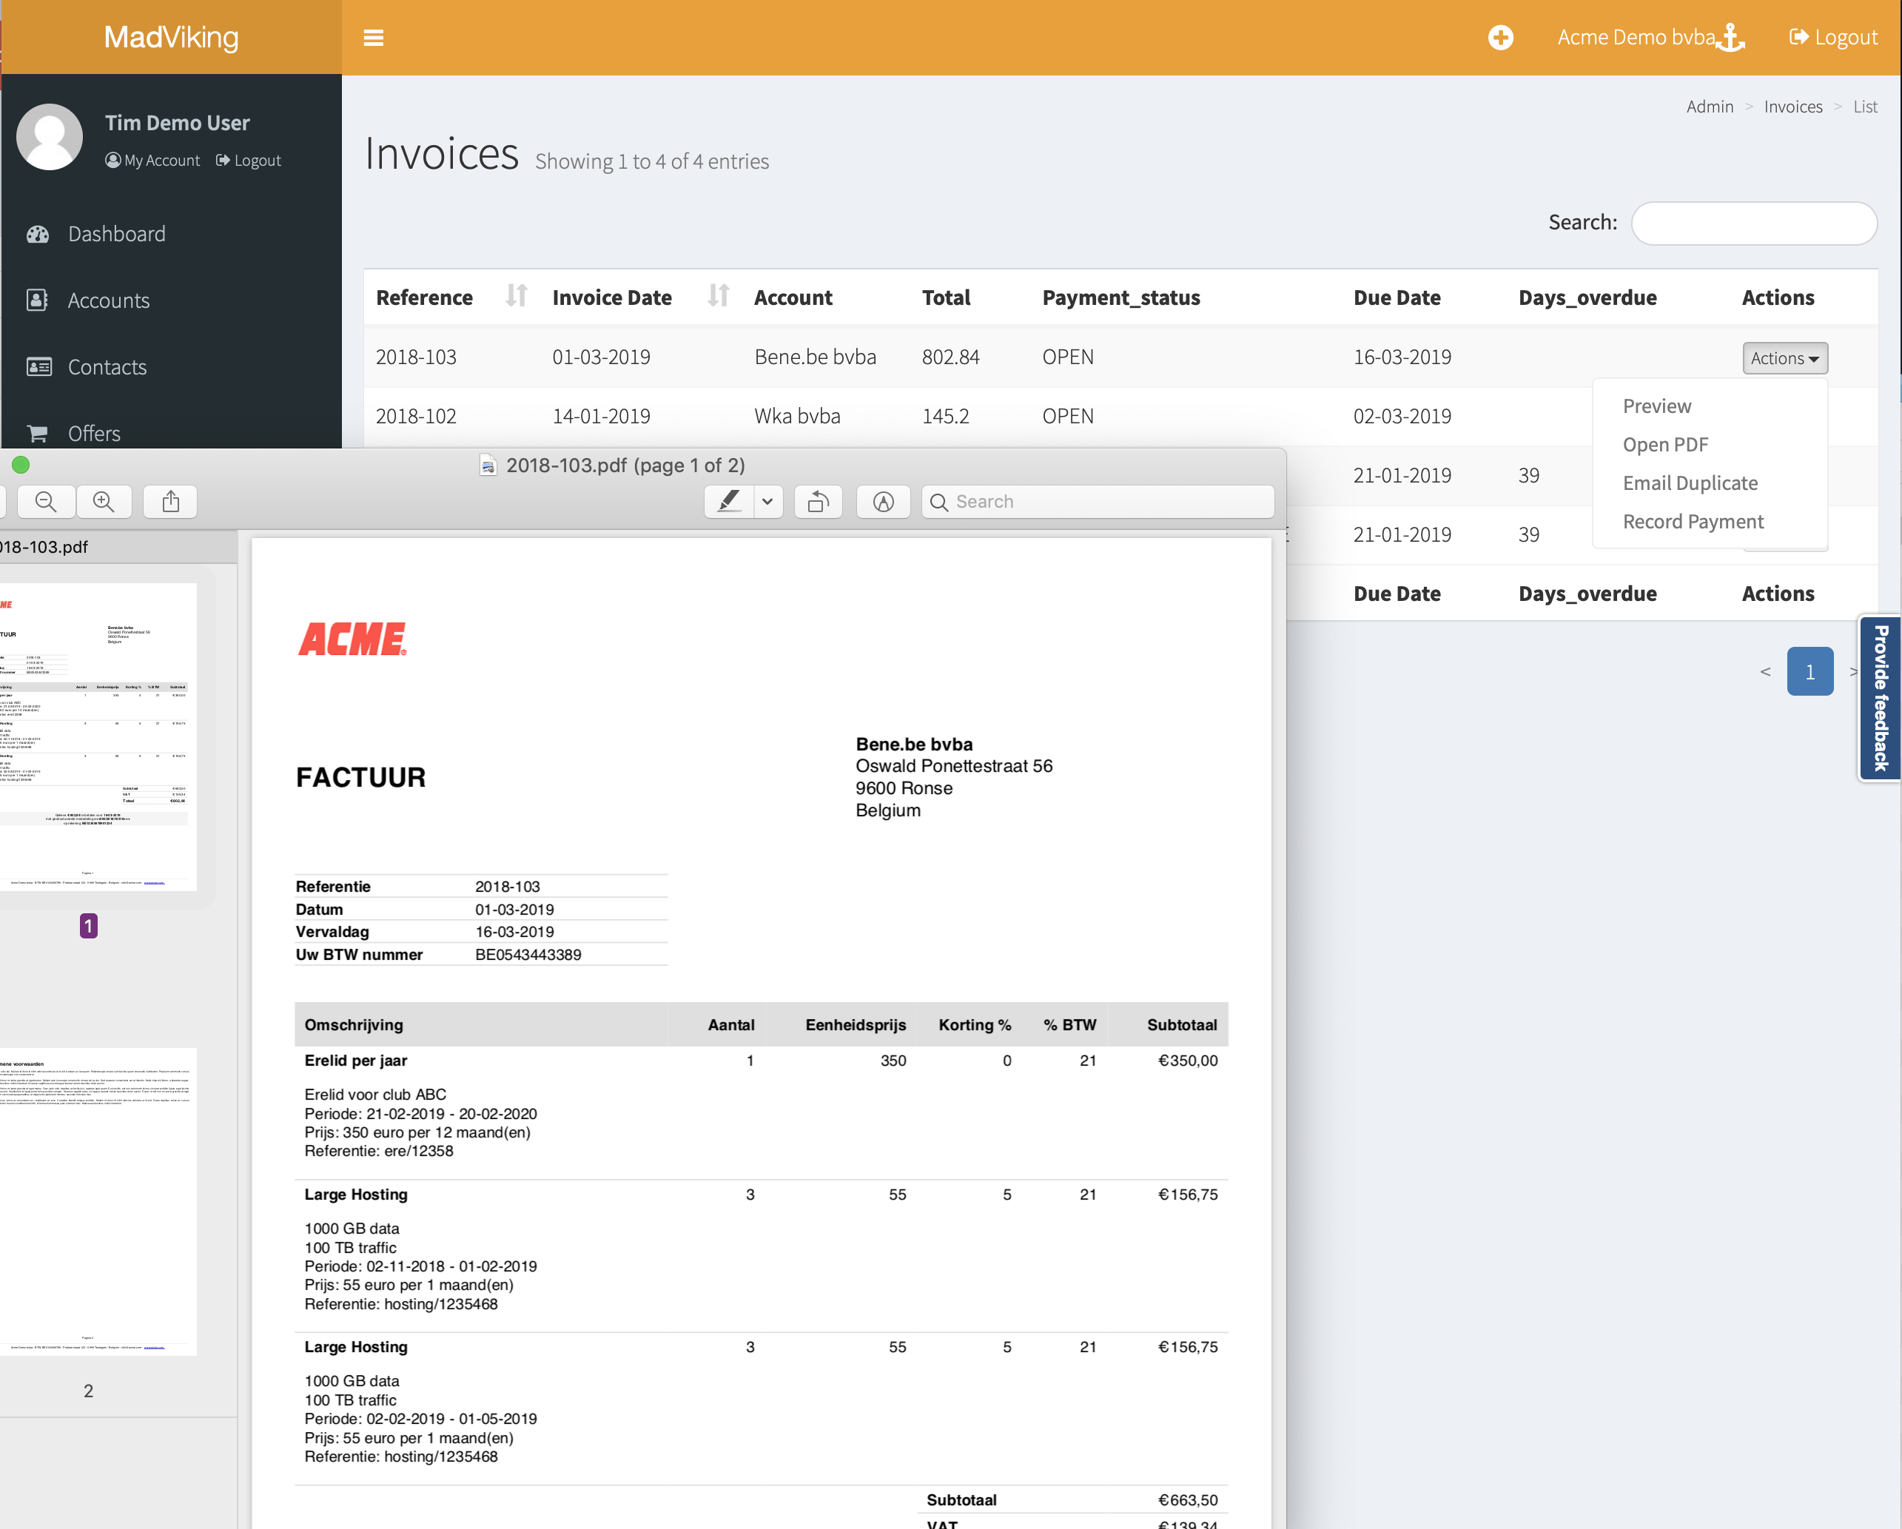Zoom out in the PDF viewer
This screenshot has height=1529, width=1902.
point(46,501)
